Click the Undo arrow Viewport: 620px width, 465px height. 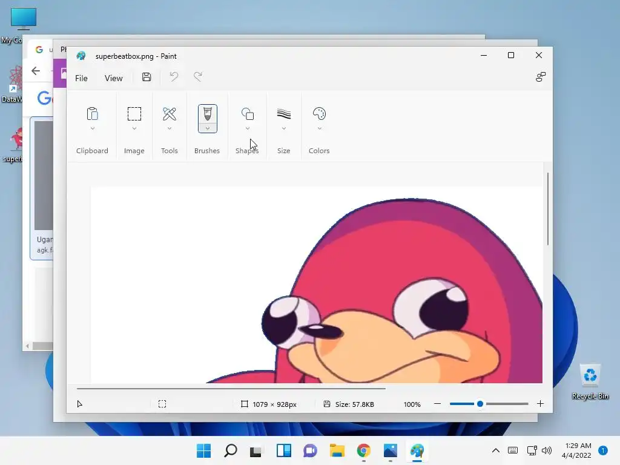(174, 77)
